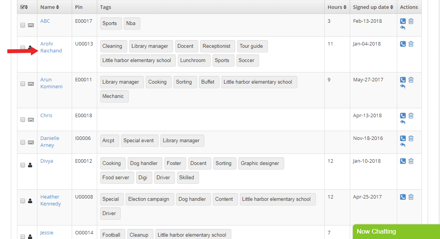Click pin E00017 in the ABC row

tap(84, 21)
